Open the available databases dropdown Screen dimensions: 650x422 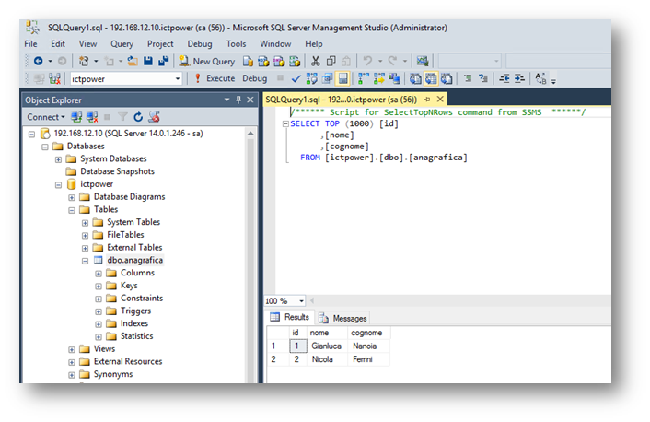tap(178, 79)
